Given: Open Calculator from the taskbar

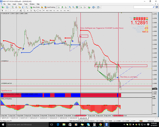Looking at the screenshot, I should click(x=94, y=124).
